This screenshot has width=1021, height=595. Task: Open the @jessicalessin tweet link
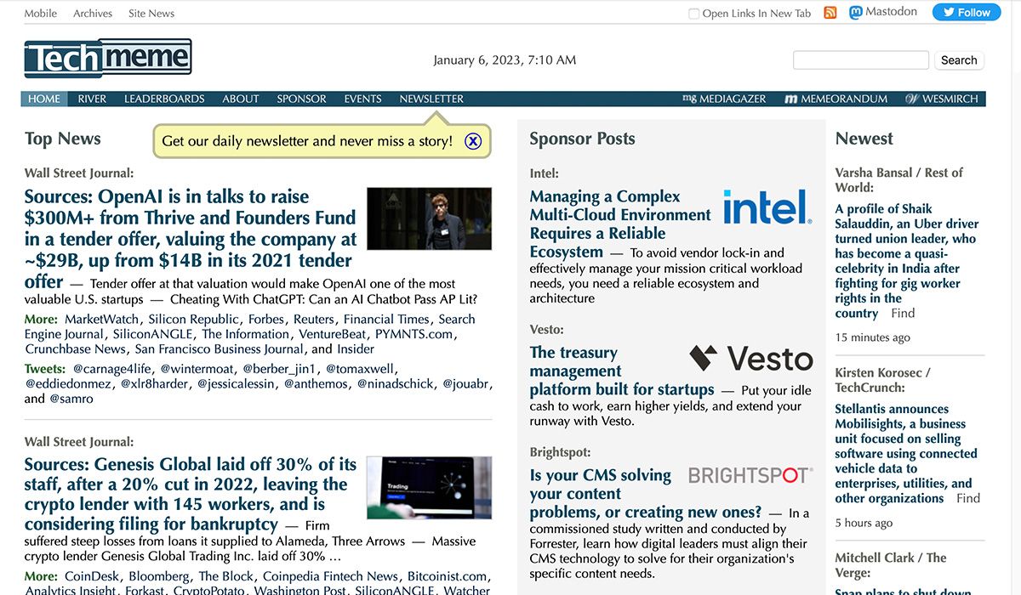pos(237,384)
